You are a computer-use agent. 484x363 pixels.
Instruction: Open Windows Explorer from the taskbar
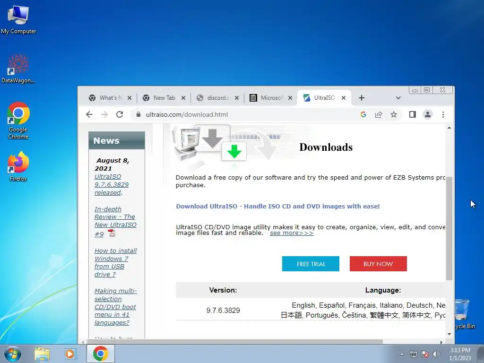coord(42,354)
